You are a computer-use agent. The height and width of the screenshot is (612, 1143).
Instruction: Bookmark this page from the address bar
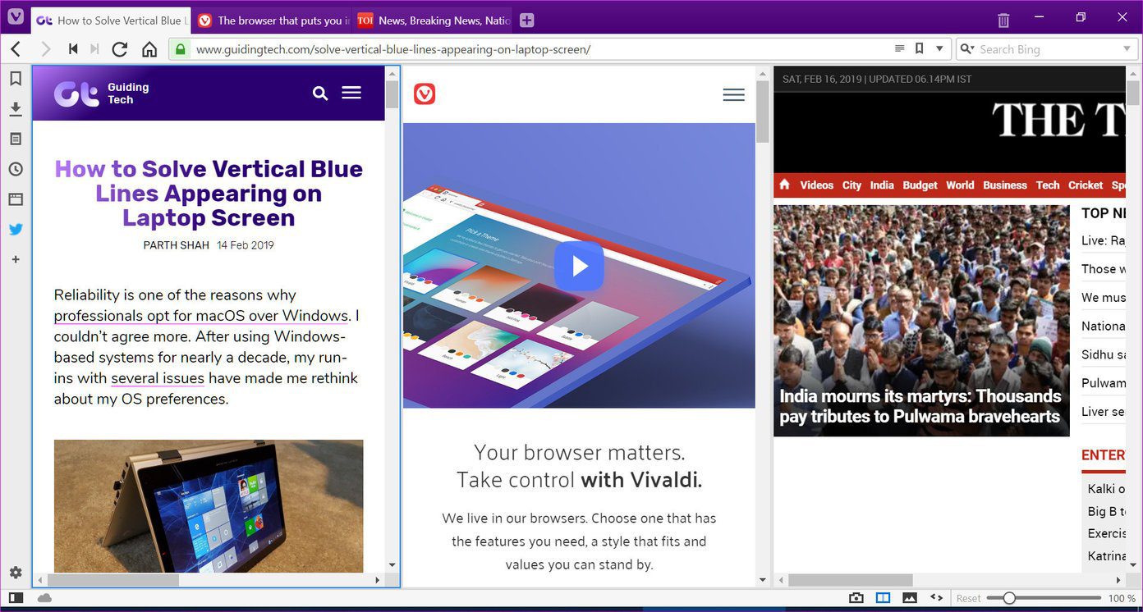tap(920, 48)
